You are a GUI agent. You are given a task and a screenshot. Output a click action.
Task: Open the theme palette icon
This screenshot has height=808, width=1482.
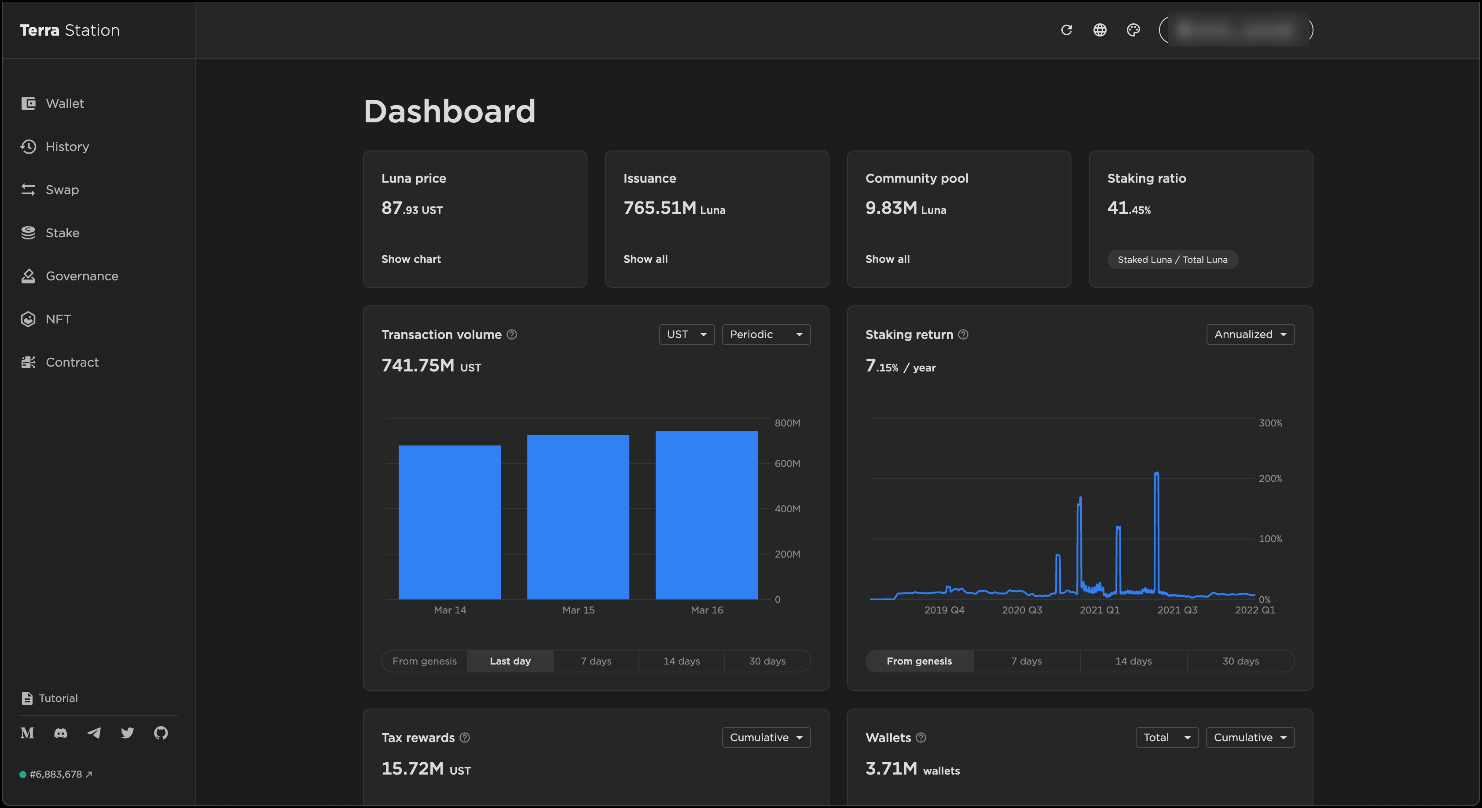coord(1133,30)
